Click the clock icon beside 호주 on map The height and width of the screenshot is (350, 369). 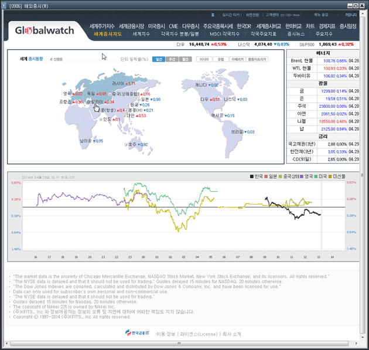tap(126, 144)
